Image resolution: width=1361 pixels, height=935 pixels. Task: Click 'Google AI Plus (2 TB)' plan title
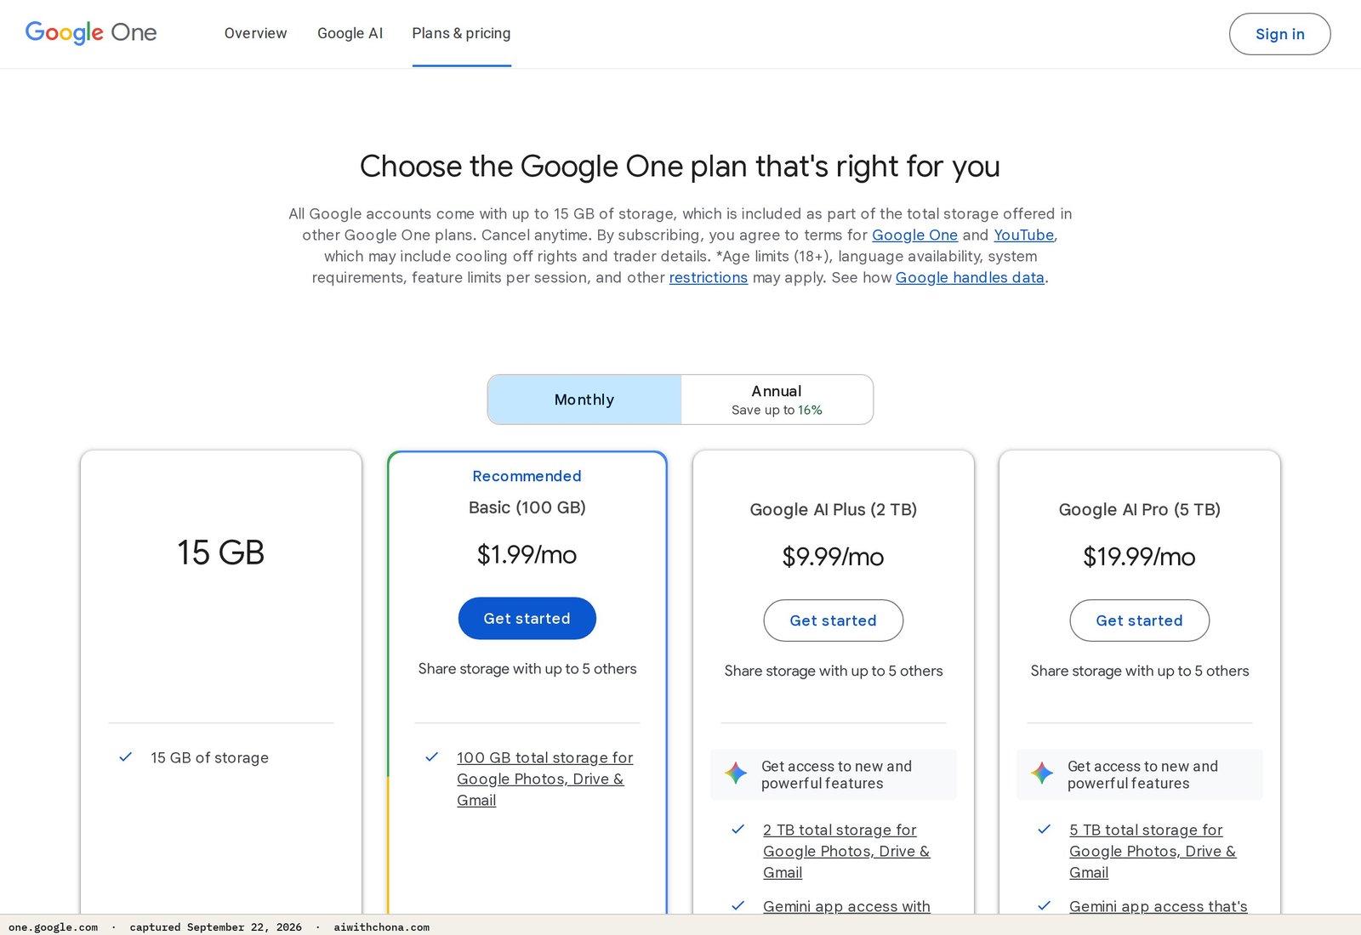[834, 509]
